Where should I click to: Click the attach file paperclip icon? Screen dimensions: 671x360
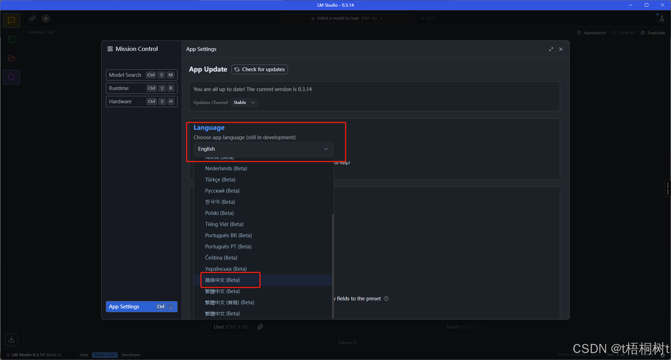pyautogui.click(x=260, y=327)
